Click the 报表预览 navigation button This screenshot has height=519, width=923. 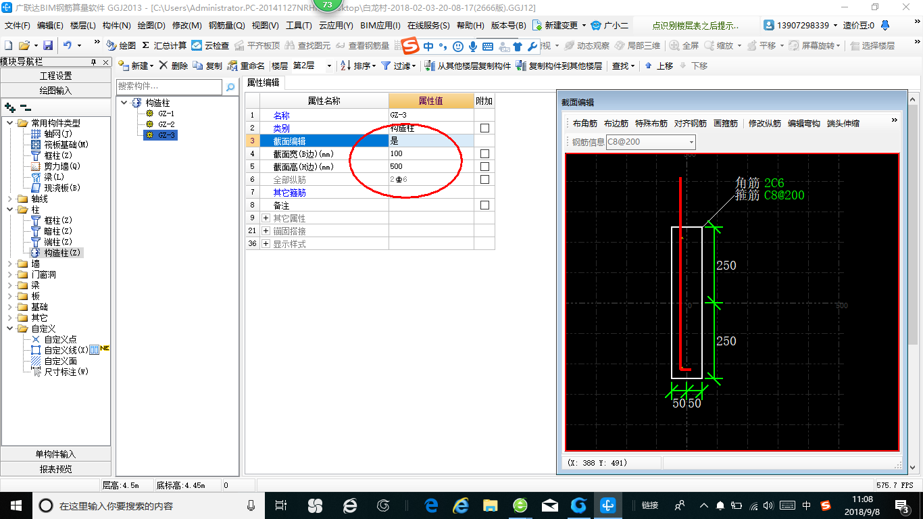pos(56,469)
